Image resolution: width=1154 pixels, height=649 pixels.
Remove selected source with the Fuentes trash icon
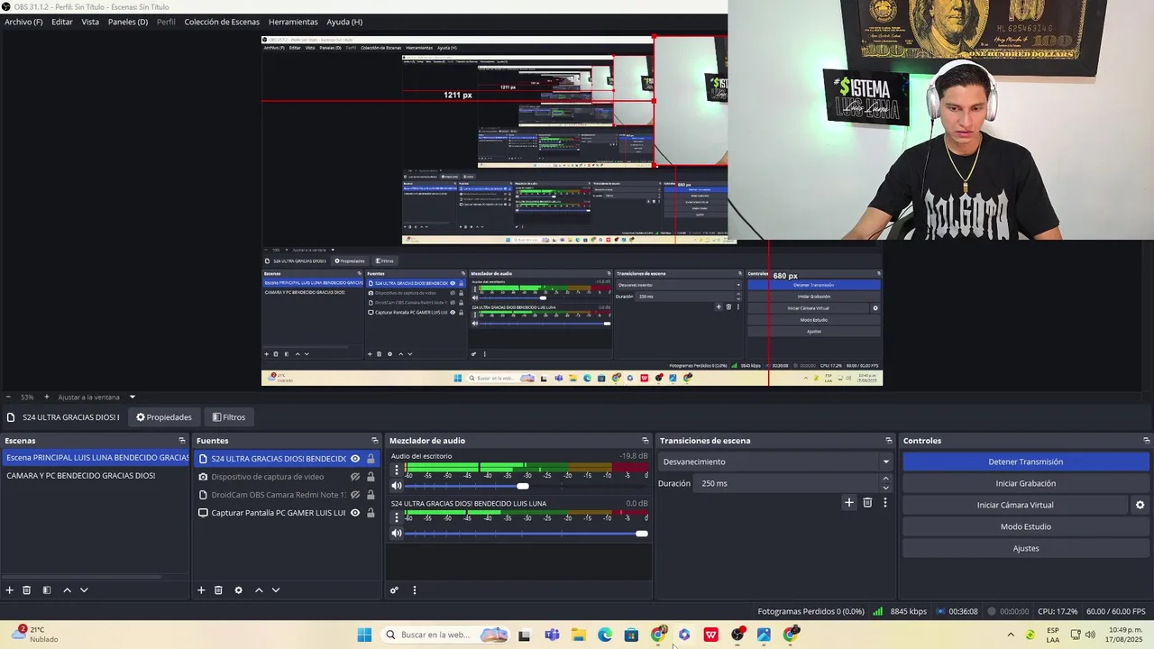218,590
